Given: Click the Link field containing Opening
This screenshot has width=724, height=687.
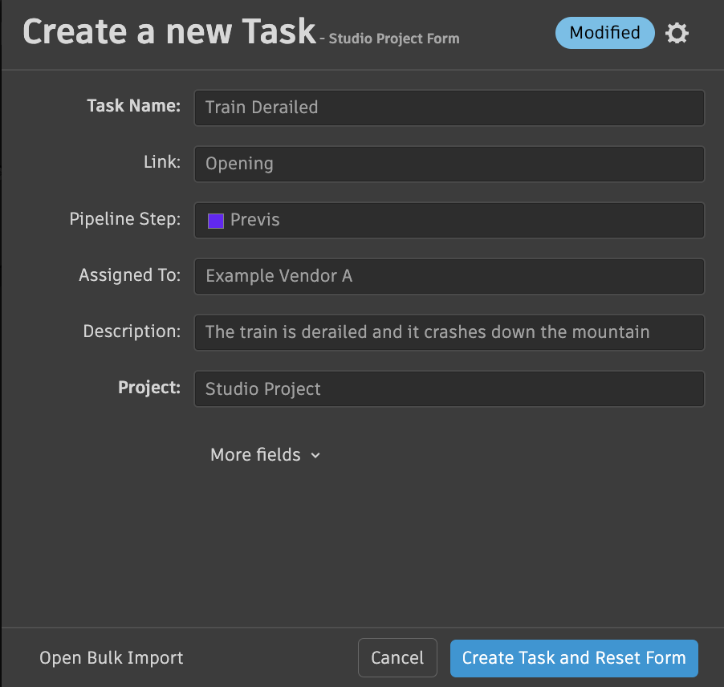Looking at the screenshot, I should [x=449, y=164].
